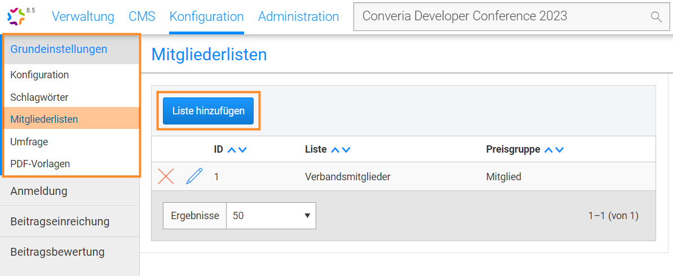Viewport: 673px width, 276px height.
Task: Click the Liste hinzufügen button
Action: (x=208, y=111)
